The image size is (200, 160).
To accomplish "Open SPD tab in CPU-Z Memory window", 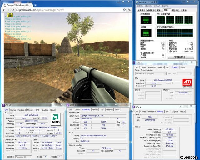I will click(167, 112).
